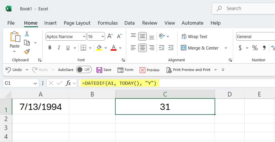Viewport: 275px width, 142px height.
Task: Click the Paste clipboard icon
Action: pos(15,37)
